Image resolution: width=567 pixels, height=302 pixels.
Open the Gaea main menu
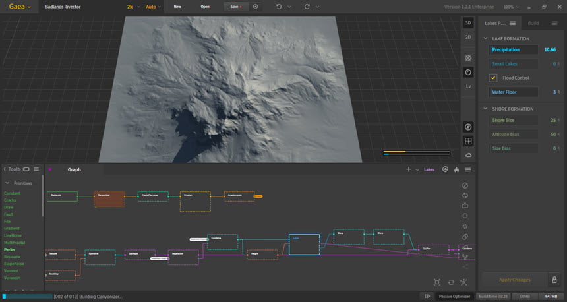tap(20, 7)
